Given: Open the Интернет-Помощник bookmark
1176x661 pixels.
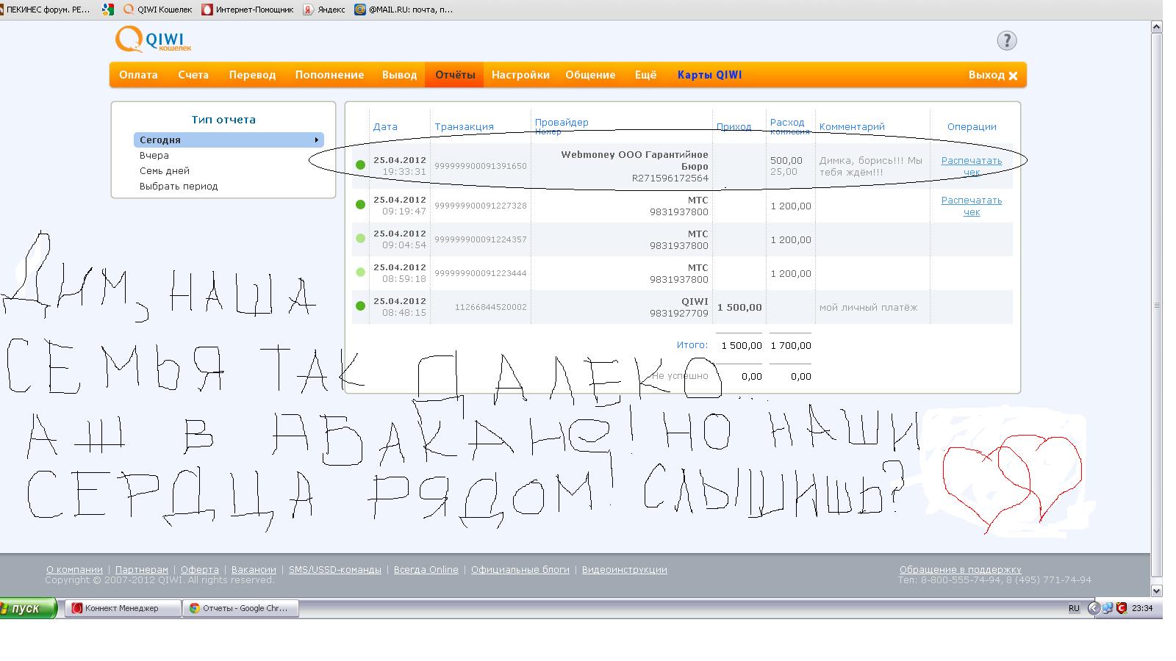Looking at the screenshot, I should pos(248,10).
